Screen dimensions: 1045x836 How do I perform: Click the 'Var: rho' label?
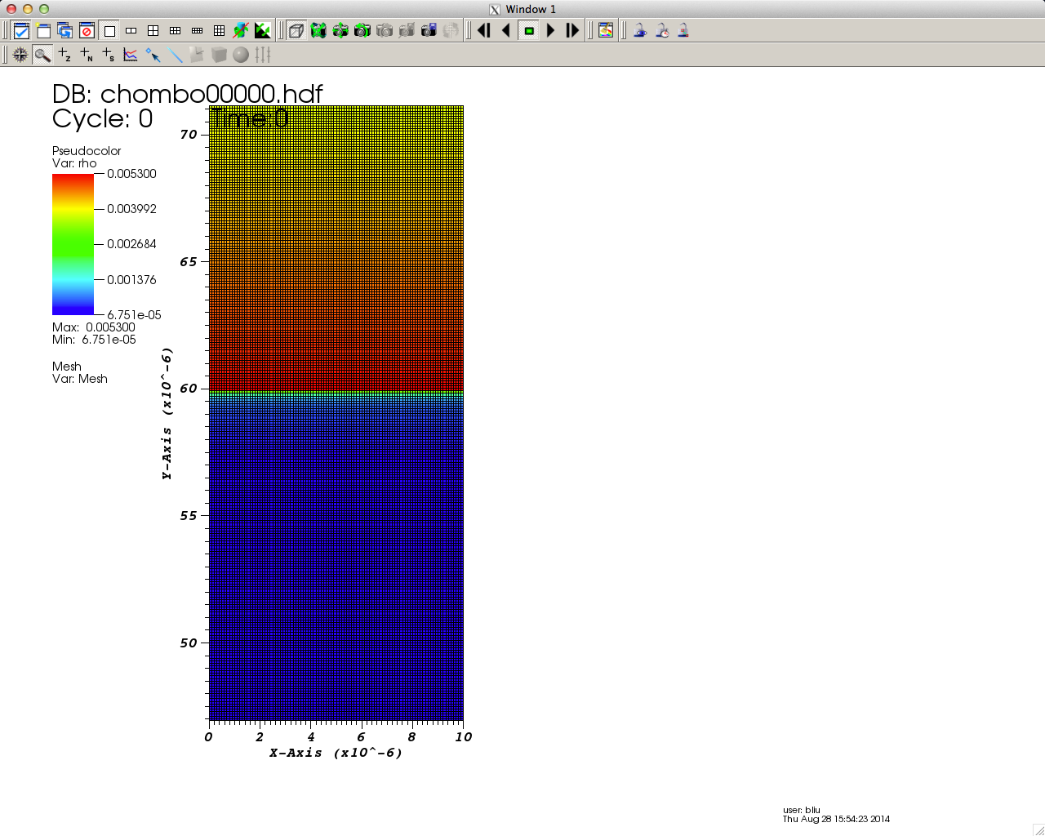[x=74, y=163]
